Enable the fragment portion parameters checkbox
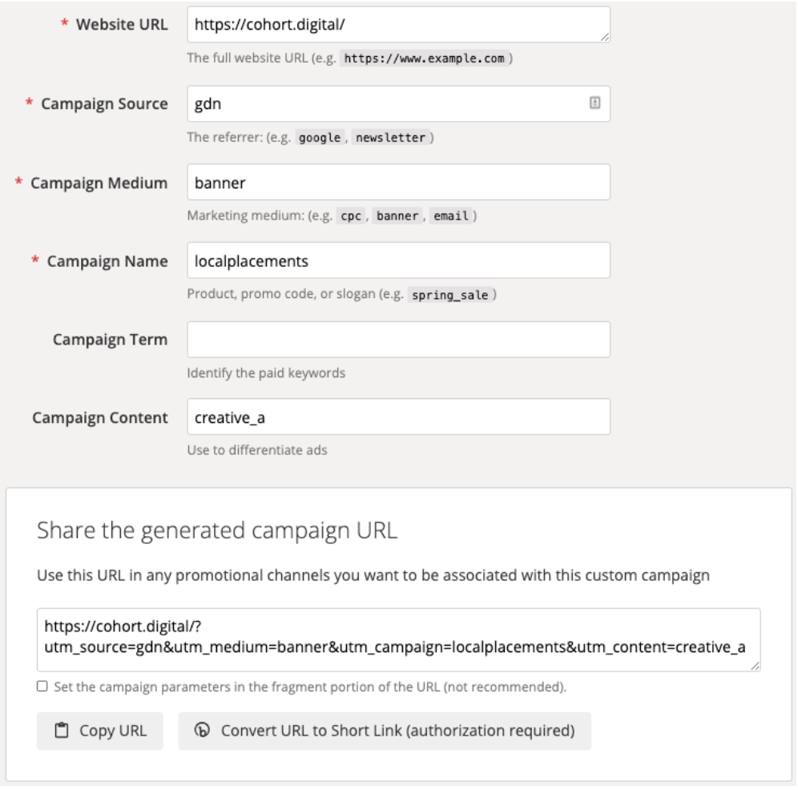 (42, 686)
